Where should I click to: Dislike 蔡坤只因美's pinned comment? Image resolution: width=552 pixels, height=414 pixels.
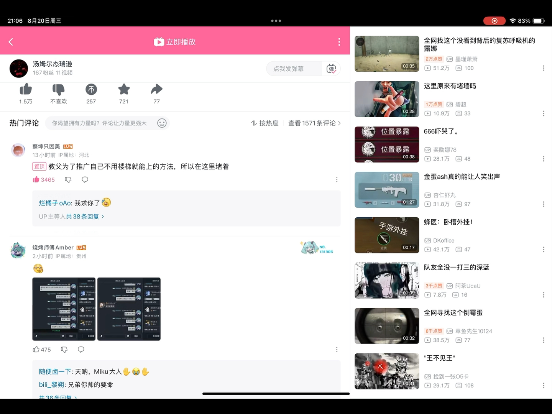68,179
